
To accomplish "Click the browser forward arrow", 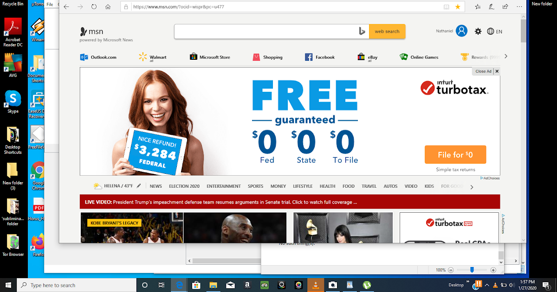I will [80, 7].
